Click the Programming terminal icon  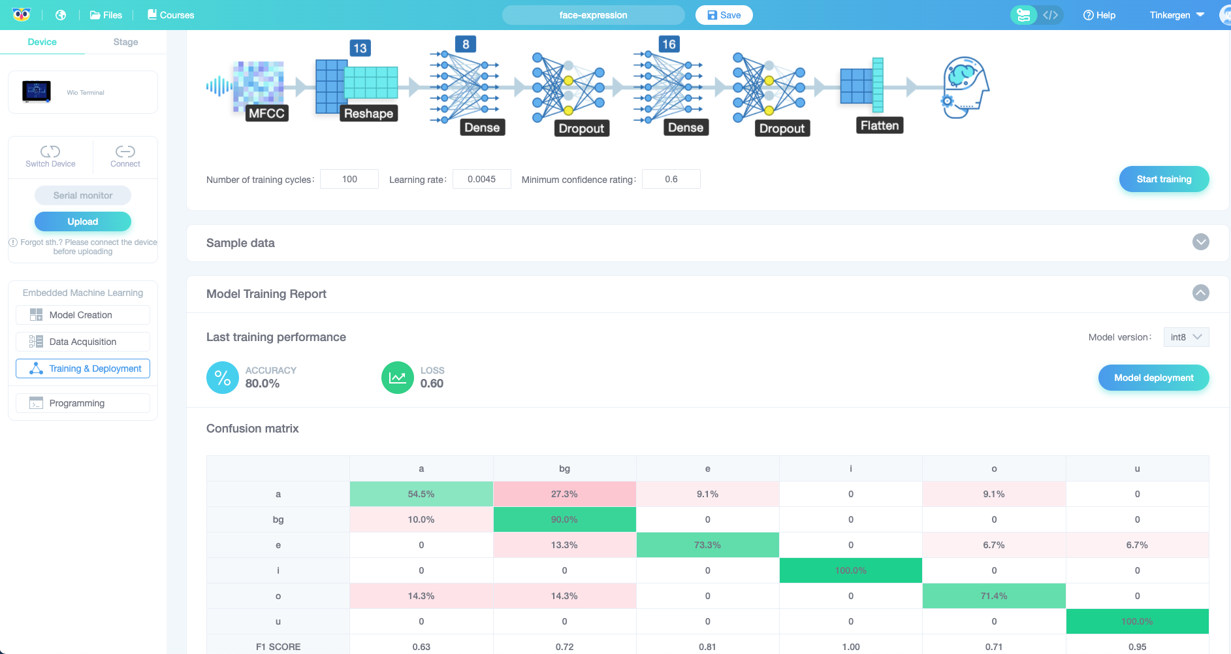pos(36,403)
